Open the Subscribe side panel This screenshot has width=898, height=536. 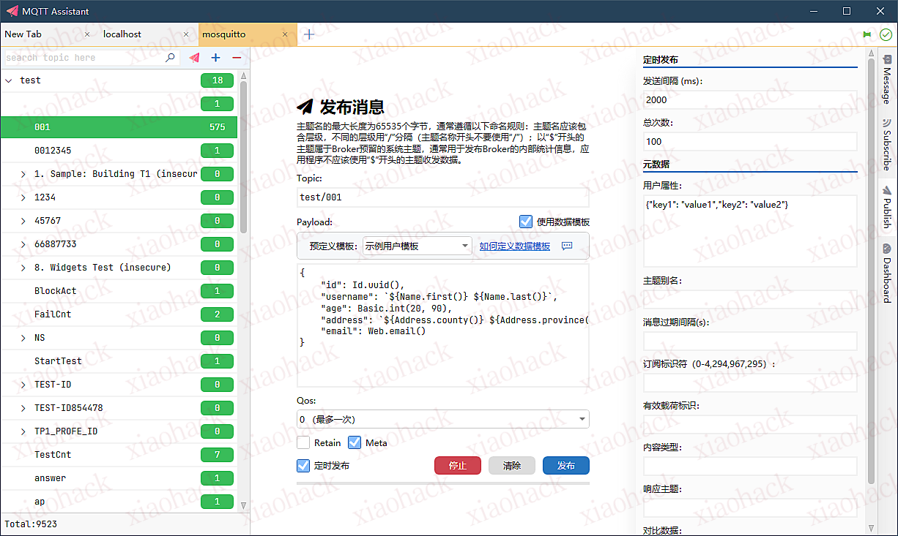point(887,144)
